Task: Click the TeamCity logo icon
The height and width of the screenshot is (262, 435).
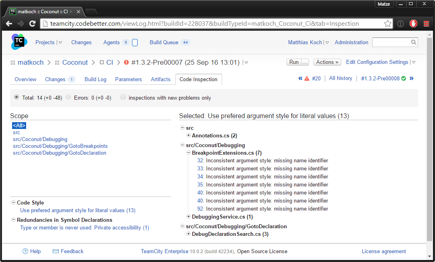Action: (19, 42)
